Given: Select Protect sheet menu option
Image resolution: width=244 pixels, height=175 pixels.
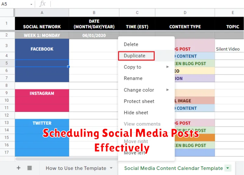Looking at the screenshot, I should point(146,101).
